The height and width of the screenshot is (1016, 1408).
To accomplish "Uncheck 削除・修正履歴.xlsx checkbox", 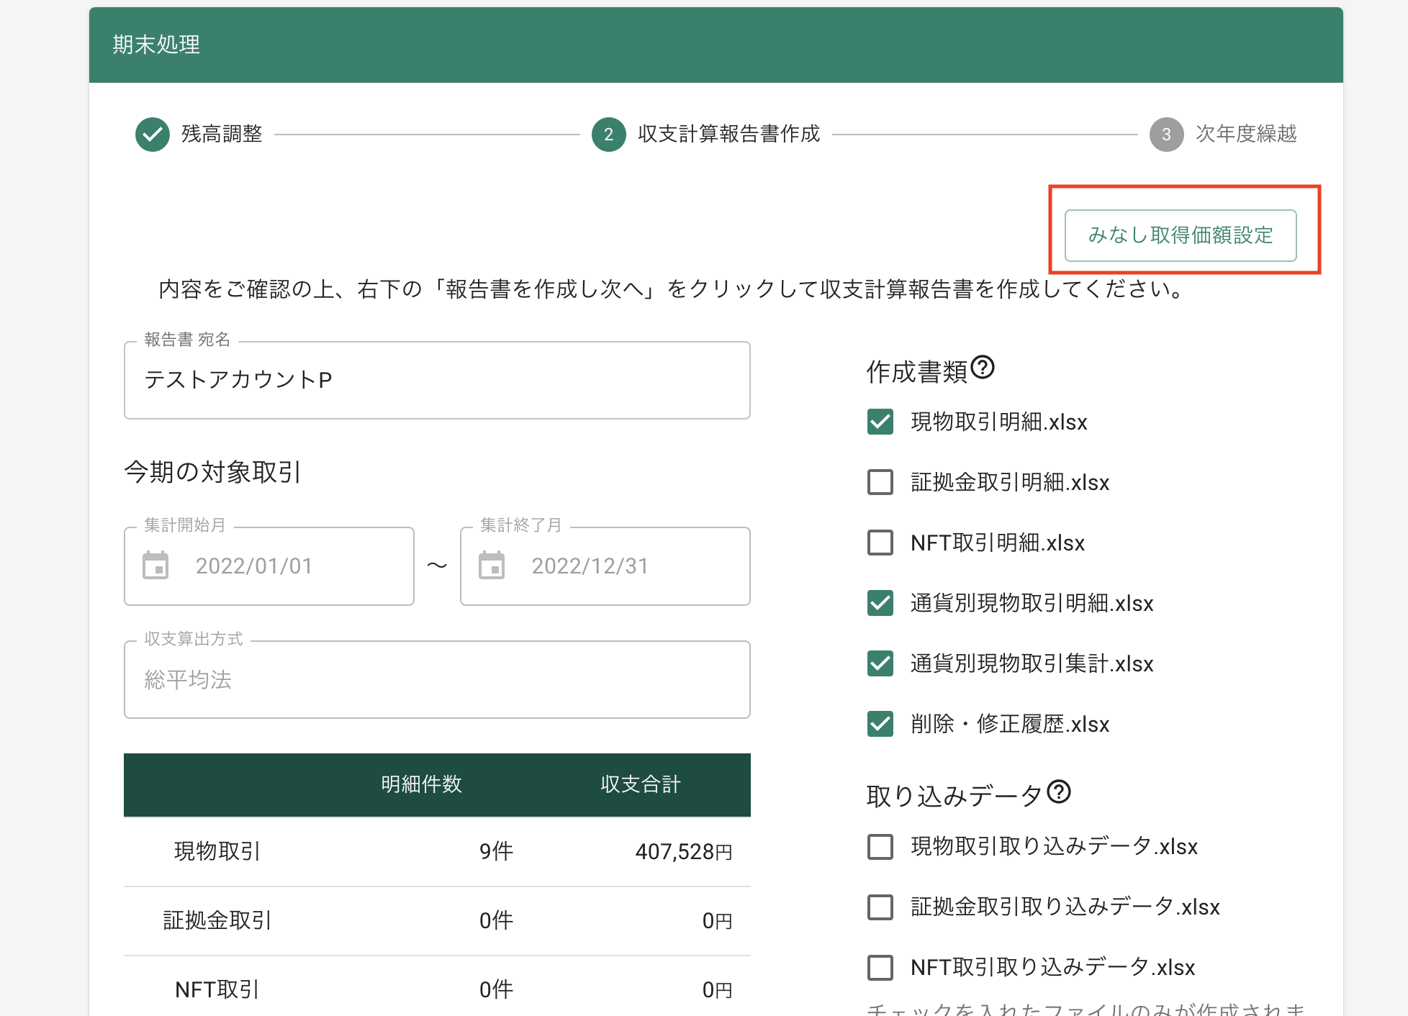I will [x=880, y=724].
